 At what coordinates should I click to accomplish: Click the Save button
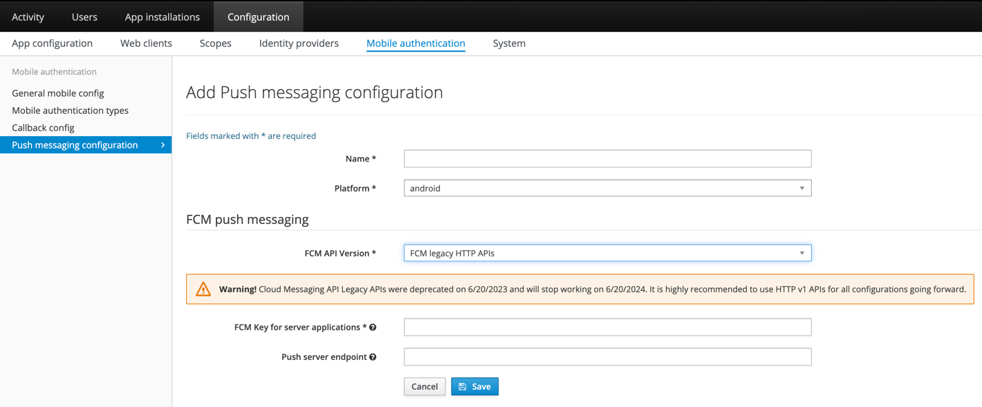pos(474,386)
